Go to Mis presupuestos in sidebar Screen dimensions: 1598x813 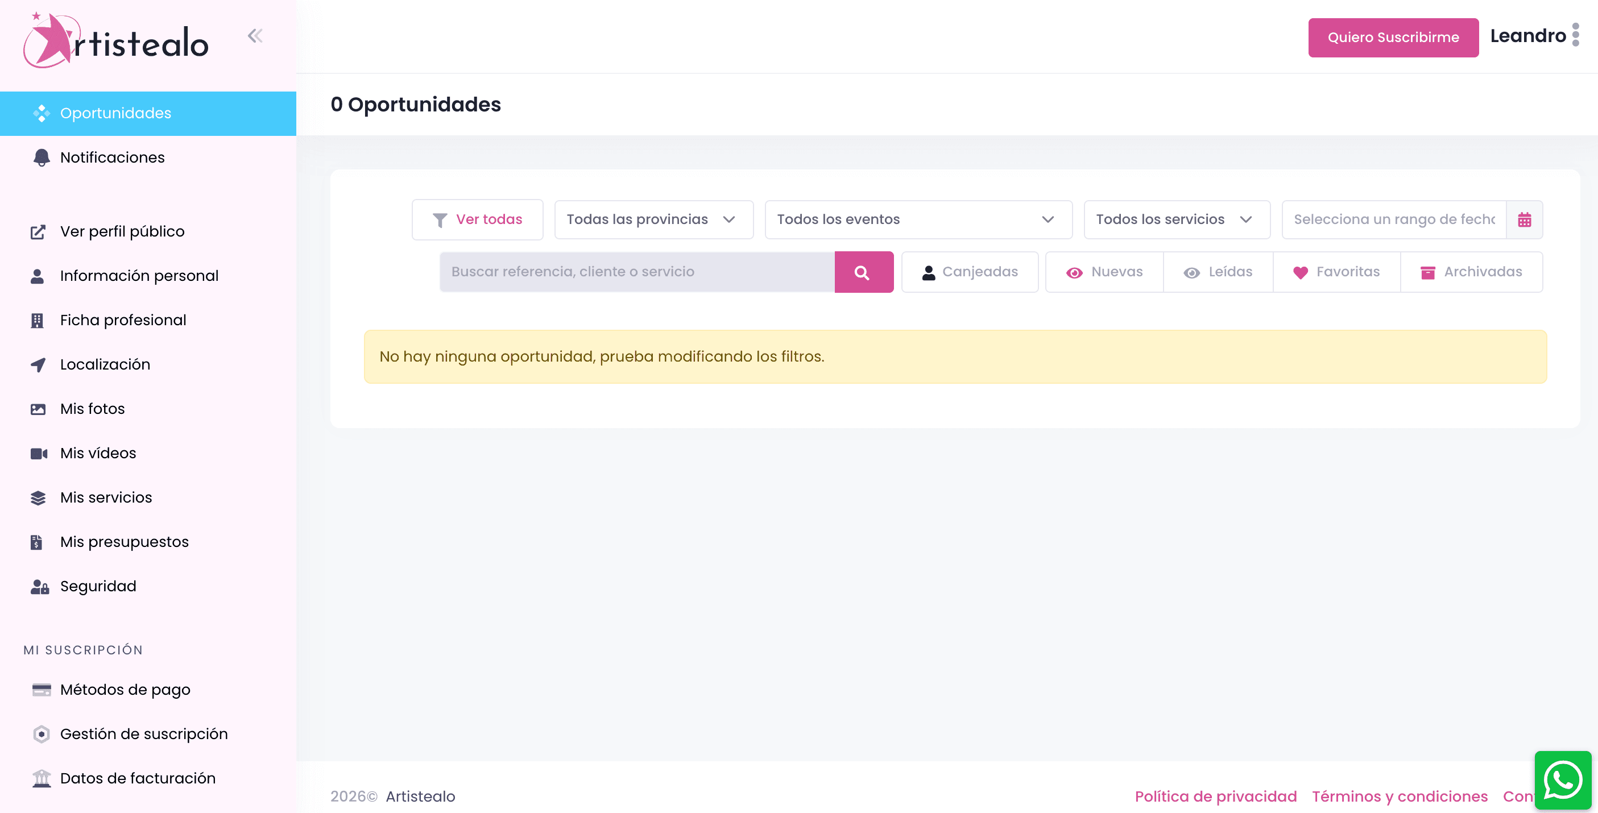124,542
